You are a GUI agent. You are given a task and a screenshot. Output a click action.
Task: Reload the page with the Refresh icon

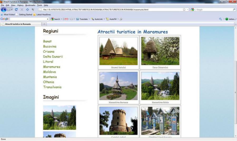coord(16,9)
